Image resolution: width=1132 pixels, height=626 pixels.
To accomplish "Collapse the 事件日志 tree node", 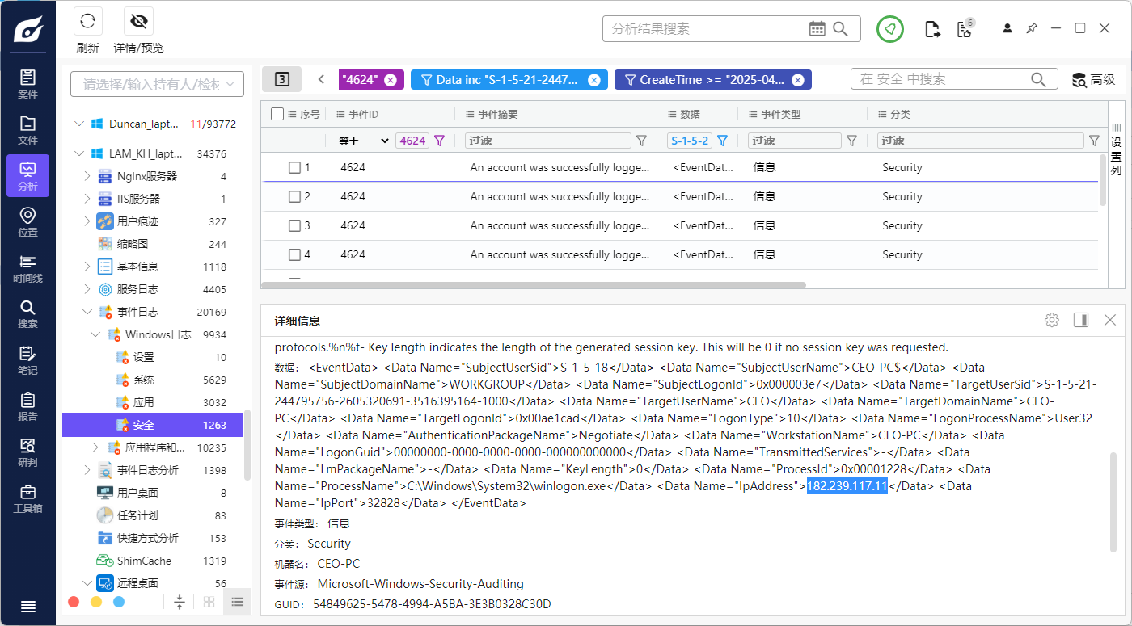I will click(88, 312).
